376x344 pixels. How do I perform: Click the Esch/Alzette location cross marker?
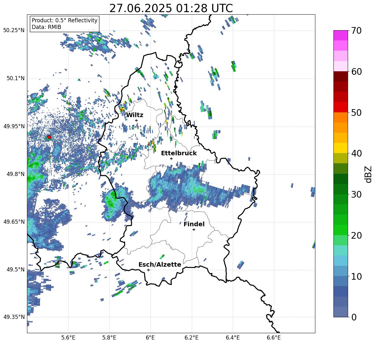point(148,270)
